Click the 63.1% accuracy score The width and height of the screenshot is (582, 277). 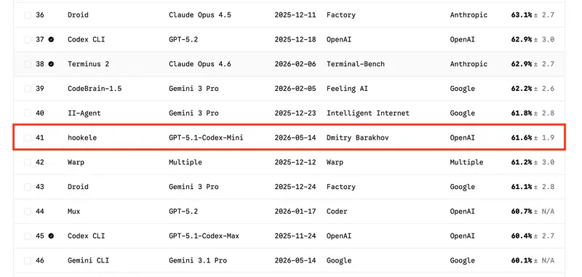522,15
